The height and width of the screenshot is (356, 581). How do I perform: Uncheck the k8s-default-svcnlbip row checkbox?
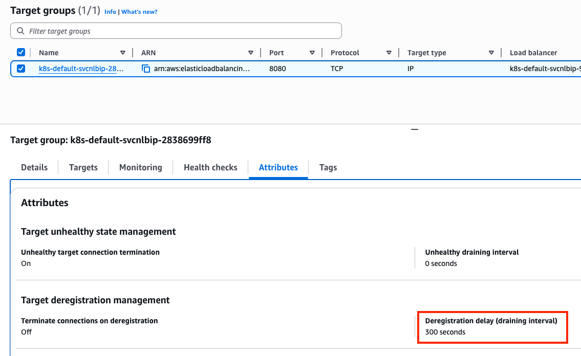click(21, 69)
